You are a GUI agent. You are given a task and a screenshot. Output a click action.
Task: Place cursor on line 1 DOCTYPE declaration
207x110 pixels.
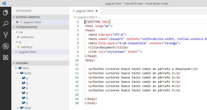98,22
